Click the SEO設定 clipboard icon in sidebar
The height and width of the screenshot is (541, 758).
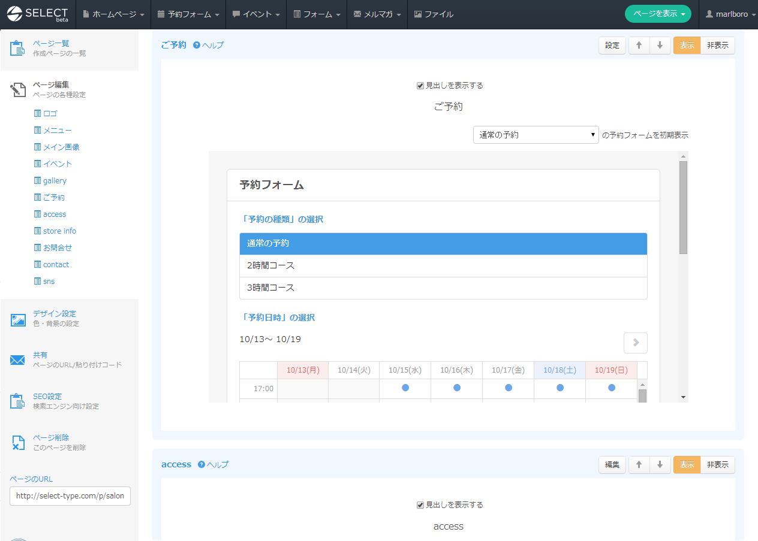tap(17, 401)
